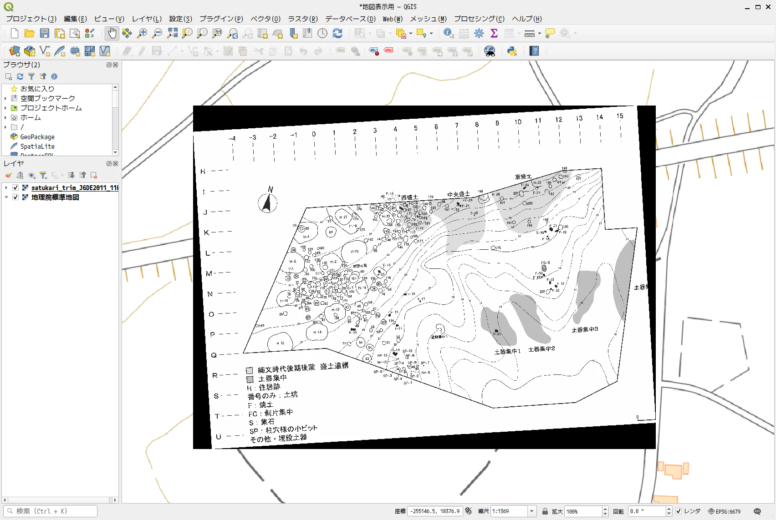776x520 pixels.
Task: Expand the 空間ブックマーク browser item
Action: (x=5, y=98)
